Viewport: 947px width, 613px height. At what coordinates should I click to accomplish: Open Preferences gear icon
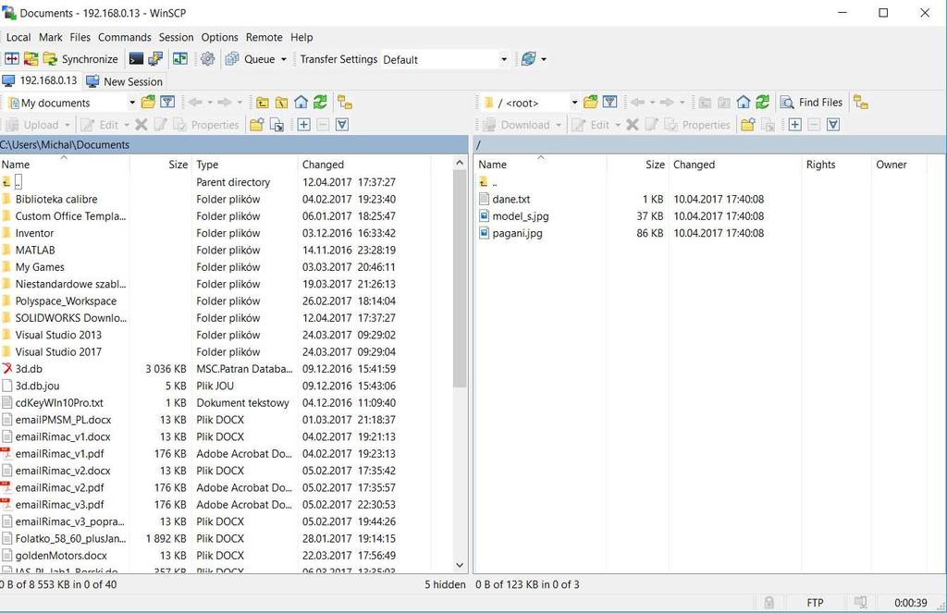[x=208, y=58]
